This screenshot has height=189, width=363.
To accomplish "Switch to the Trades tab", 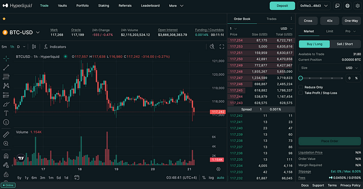I will (271, 19).
